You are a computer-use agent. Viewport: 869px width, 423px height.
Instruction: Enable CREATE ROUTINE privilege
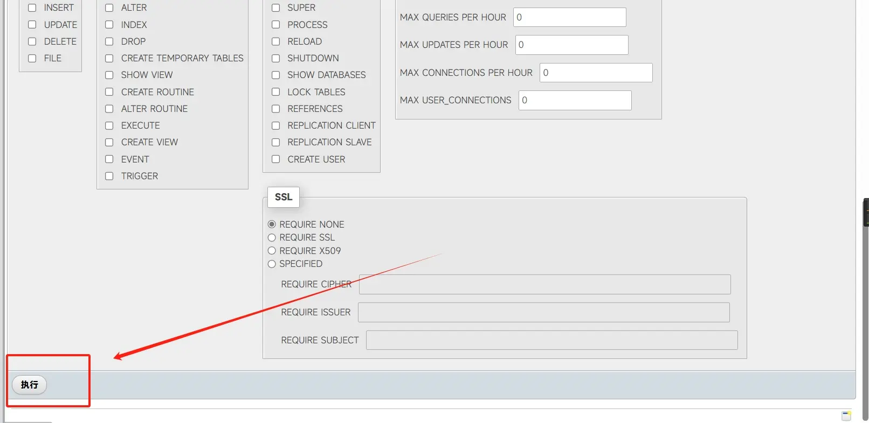click(x=109, y=92)
